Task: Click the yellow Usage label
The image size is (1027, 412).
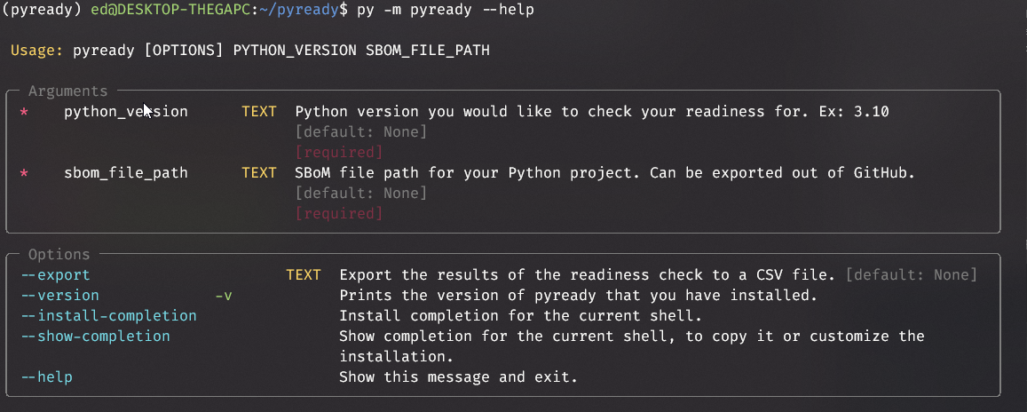Action: click(x=36, y=51)
